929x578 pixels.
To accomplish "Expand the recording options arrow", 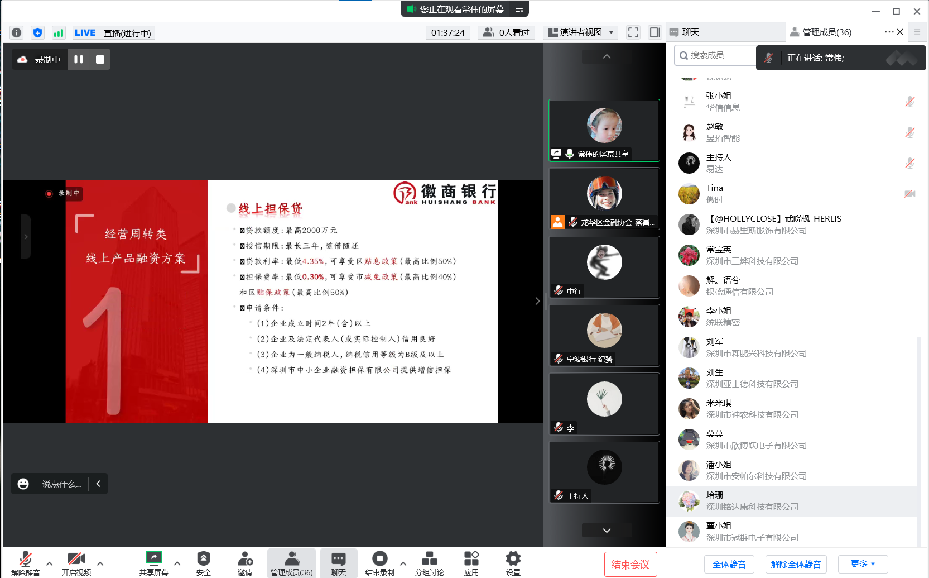I will pos(403,563).
